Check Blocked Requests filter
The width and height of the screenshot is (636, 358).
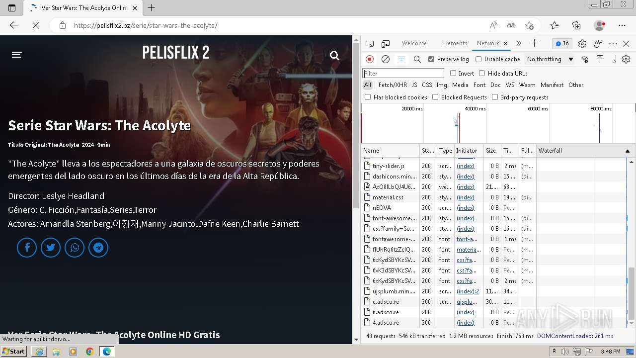click(x=435, y=97)
